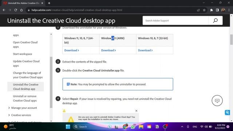Open the browser extensions puzzle icon
Image resolution: width=233 pixels, height=131 pixels.
point(212,10)
